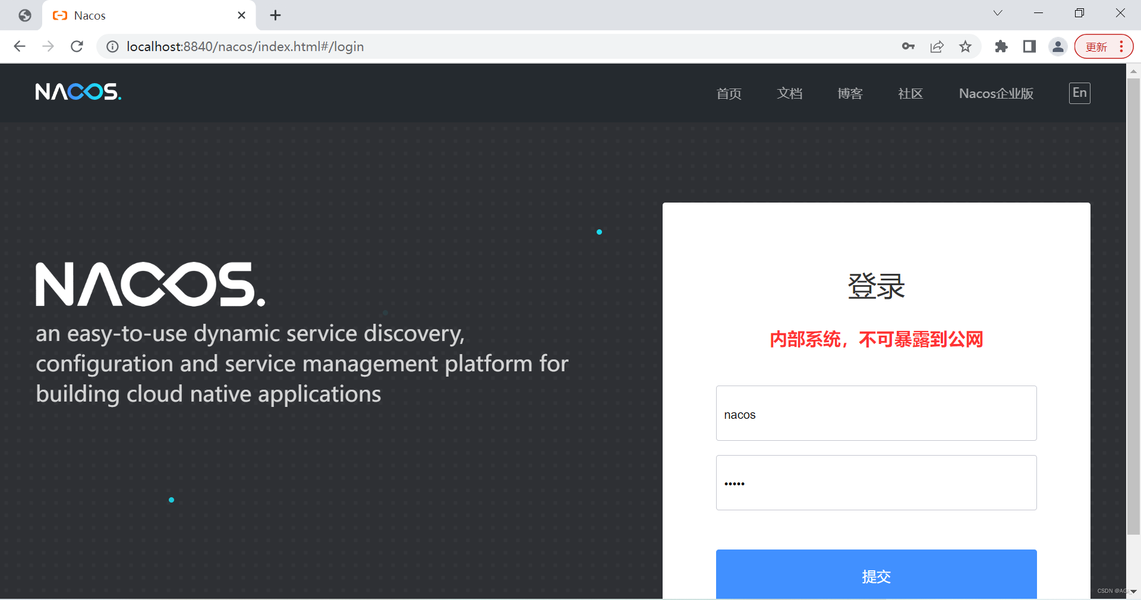Bookmark the page with the star icon
Screen dimensions: 1141x600
pos(966,46)
